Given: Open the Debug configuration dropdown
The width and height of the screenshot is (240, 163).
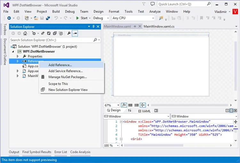Looking at the screenshot, I should tap(101, 18).
